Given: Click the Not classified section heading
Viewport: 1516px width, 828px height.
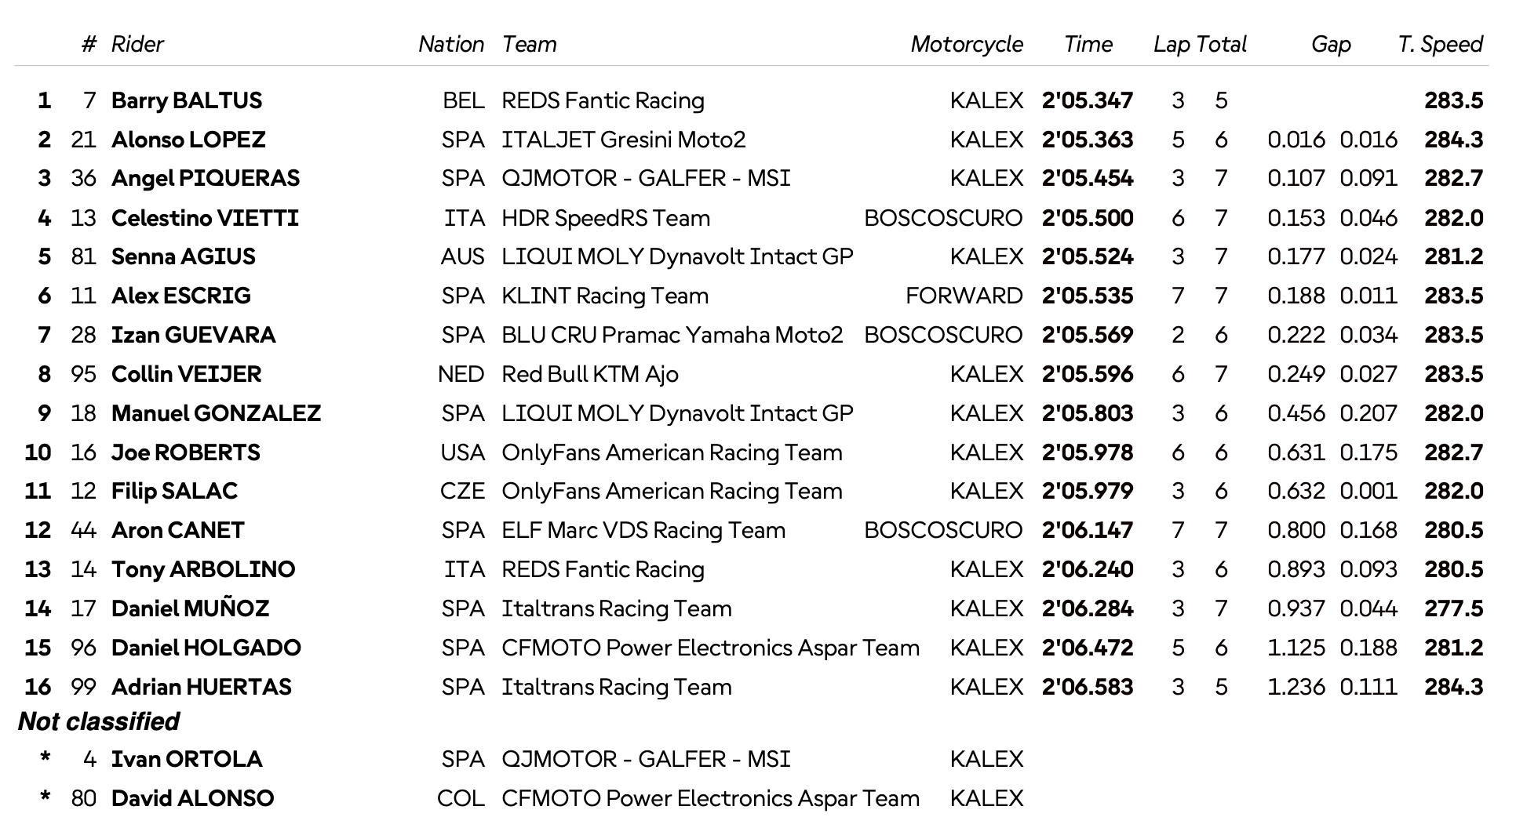Looking at the screenshot, I should tap(99, 721).
